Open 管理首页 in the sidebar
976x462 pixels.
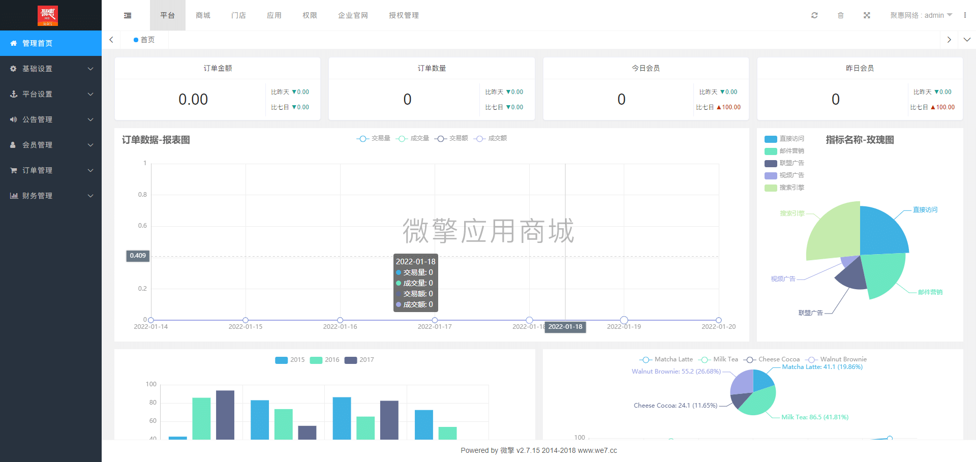pyautogui.click(x=51, y=43)
